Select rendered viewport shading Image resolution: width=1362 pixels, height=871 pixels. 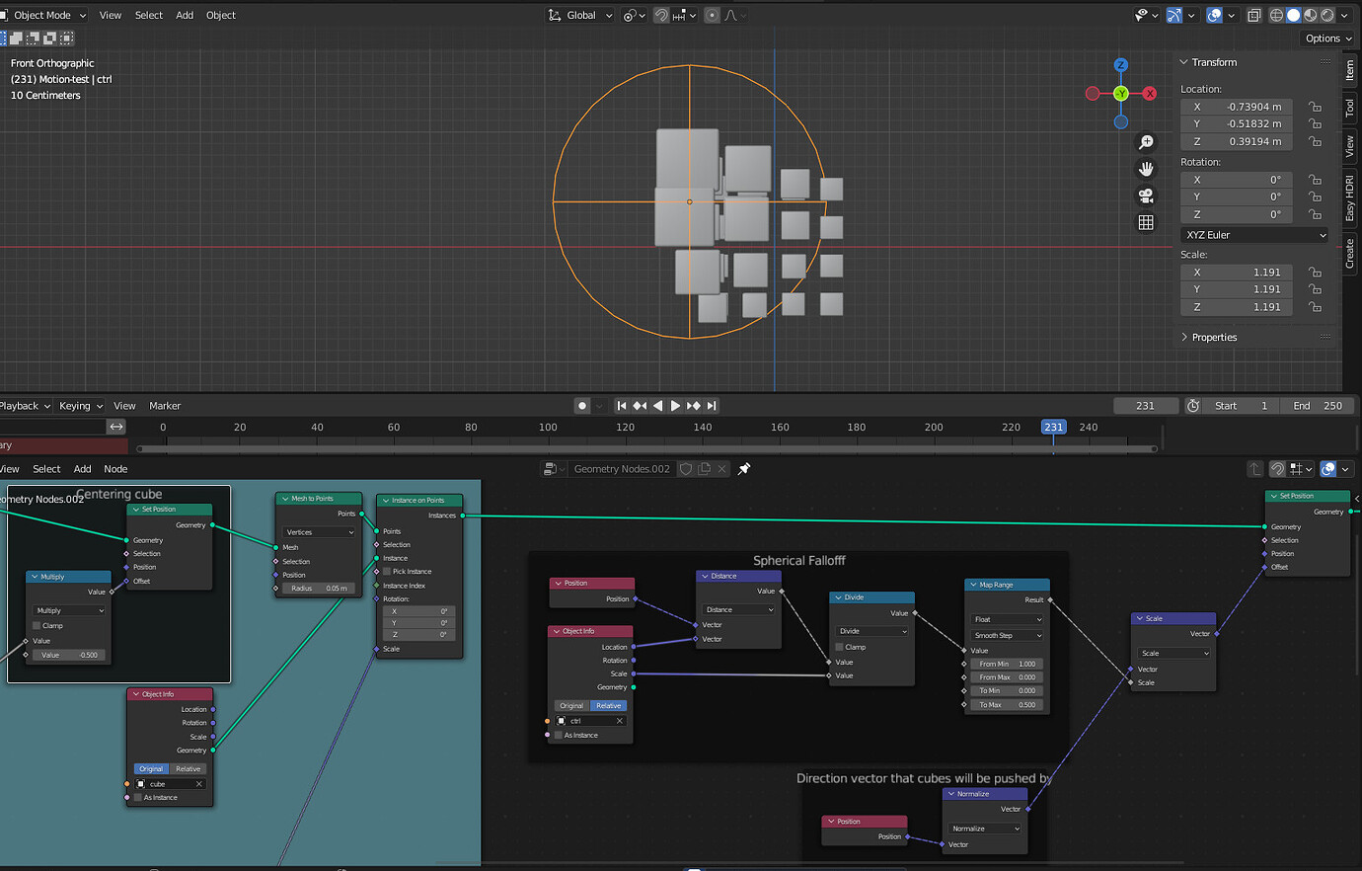(1327, 15)
